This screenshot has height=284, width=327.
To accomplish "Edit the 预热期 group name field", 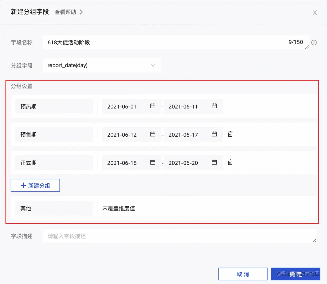I will (x=54, y=106).
